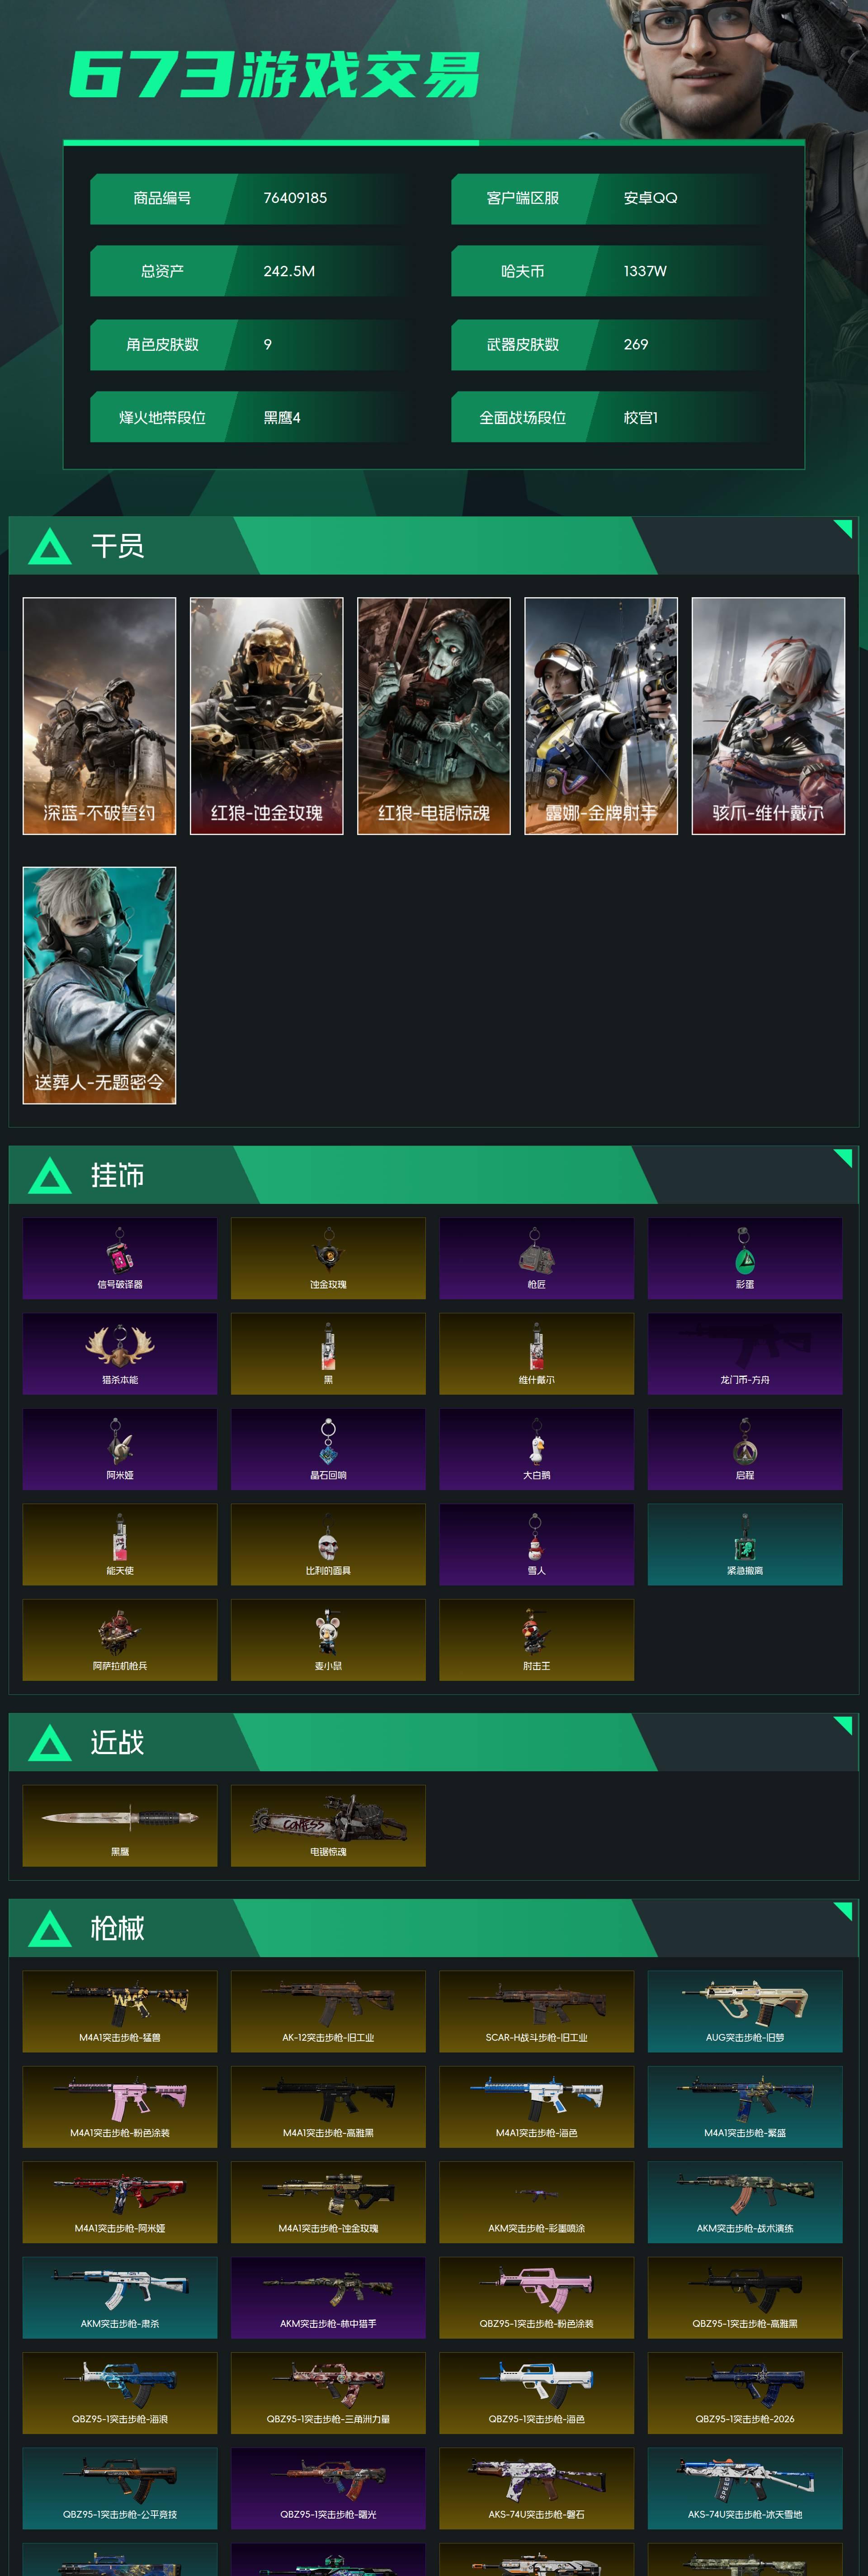Viewport: 868px width, 2576px height.
Task: Click the 送葬人-无题密令 operator card
Action: click(99, 985)
